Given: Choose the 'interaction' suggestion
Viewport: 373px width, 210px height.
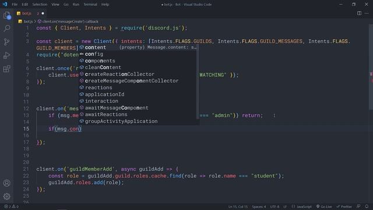Looking at the screenshot, I should coord(139,101).
